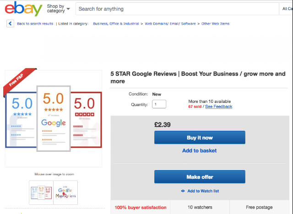The image size is (293, 214).
Task: Open the See Feedback link
Action: coord(219,107)
